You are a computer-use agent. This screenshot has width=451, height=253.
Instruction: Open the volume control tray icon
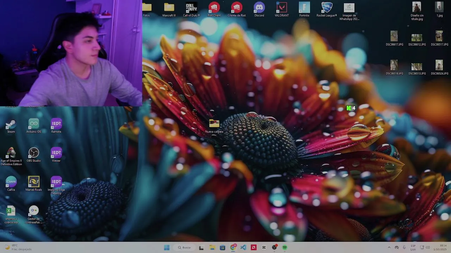(428, 247)
